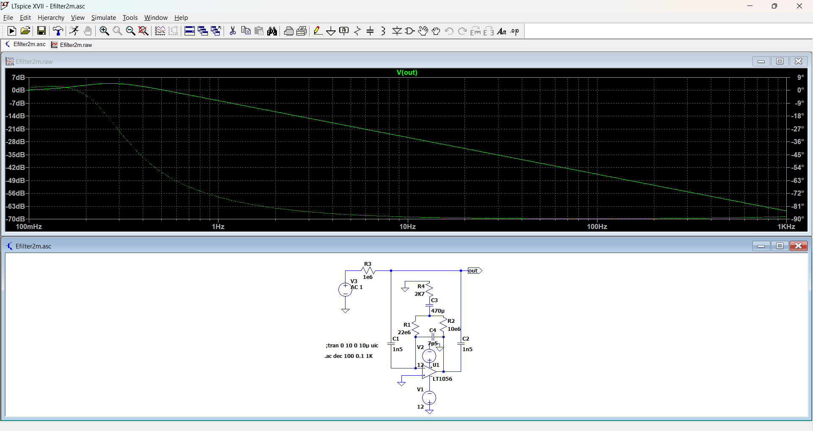Click the ;tran 0 10 0 10µ uic comment
Screen dimensions: 813x431
352,346
